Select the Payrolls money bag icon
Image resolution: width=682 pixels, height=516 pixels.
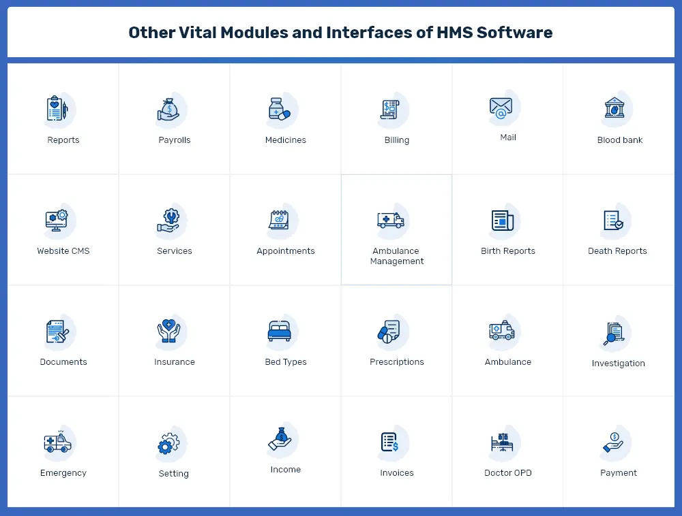point(168,110)
